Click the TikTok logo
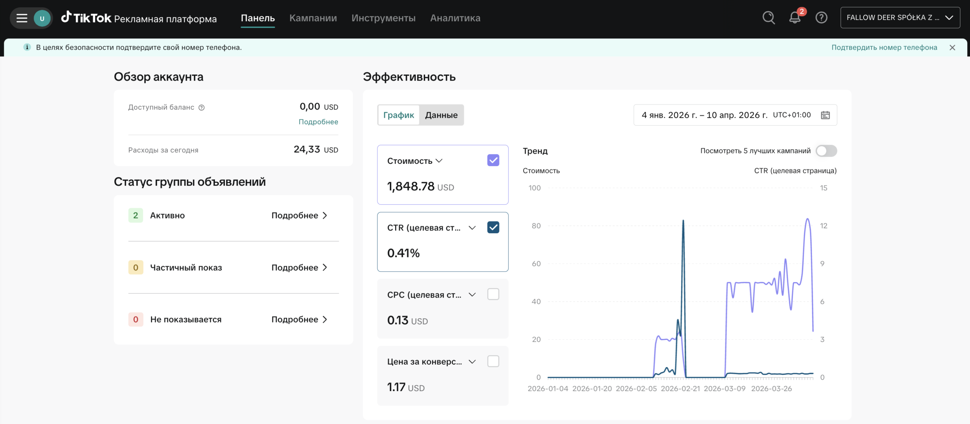Image resolution: width=970 pixels, height=424 pixels. [86, 17]
